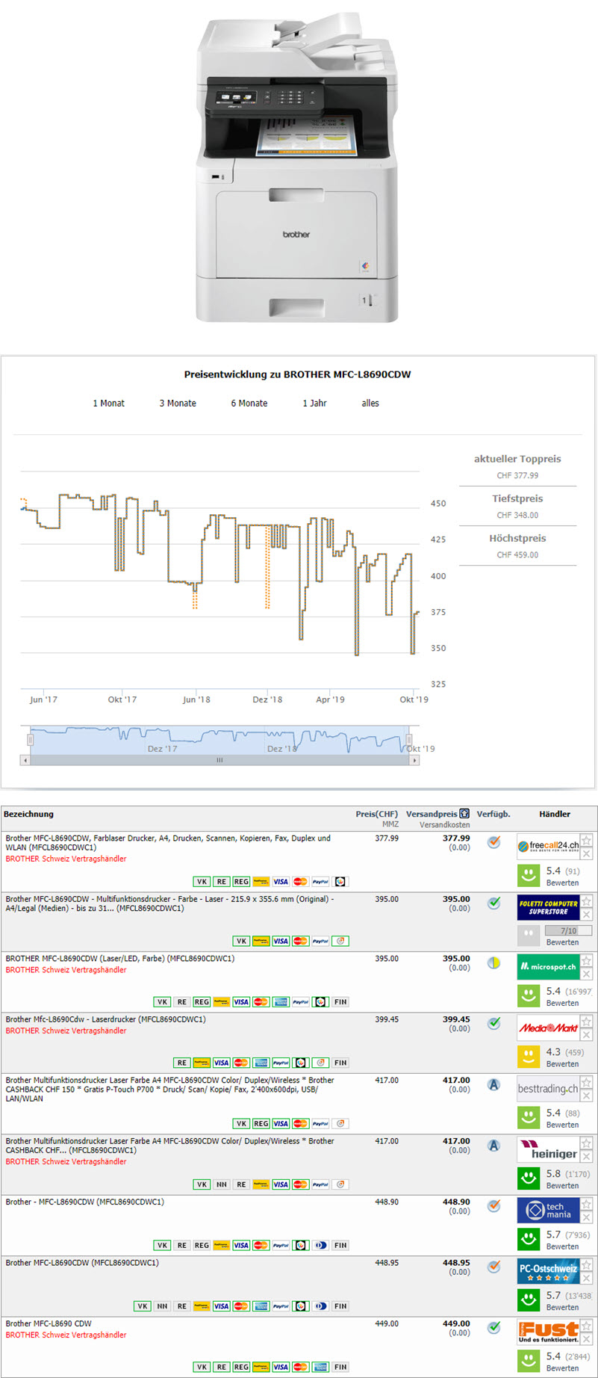This screenshot has height=1378, width=598.
Task: Click Bewerten link under Foletti Computer Superstore
Action: [562, 942]
